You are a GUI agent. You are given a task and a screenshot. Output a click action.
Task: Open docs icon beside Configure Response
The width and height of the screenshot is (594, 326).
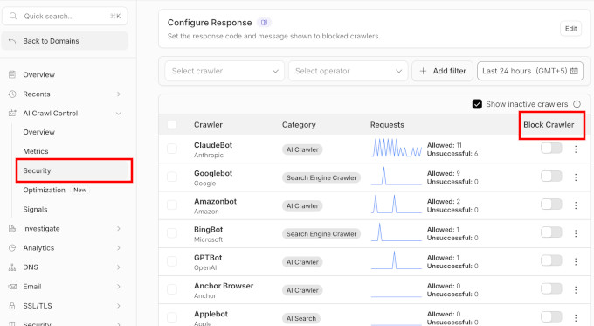[x=264, y=23]
